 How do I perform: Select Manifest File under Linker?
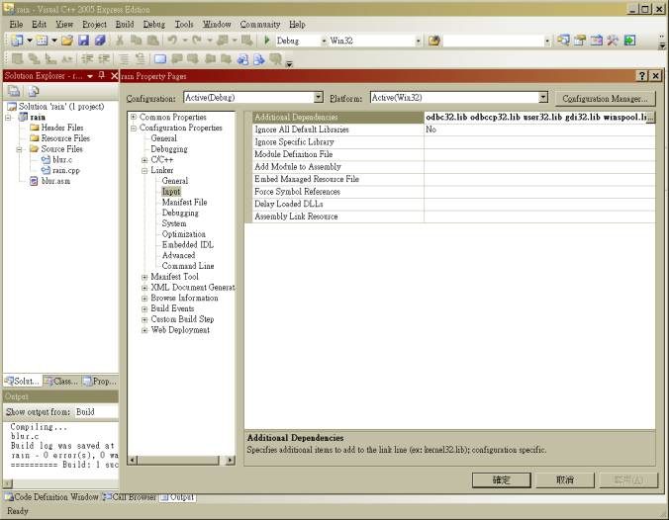(184, 203)
